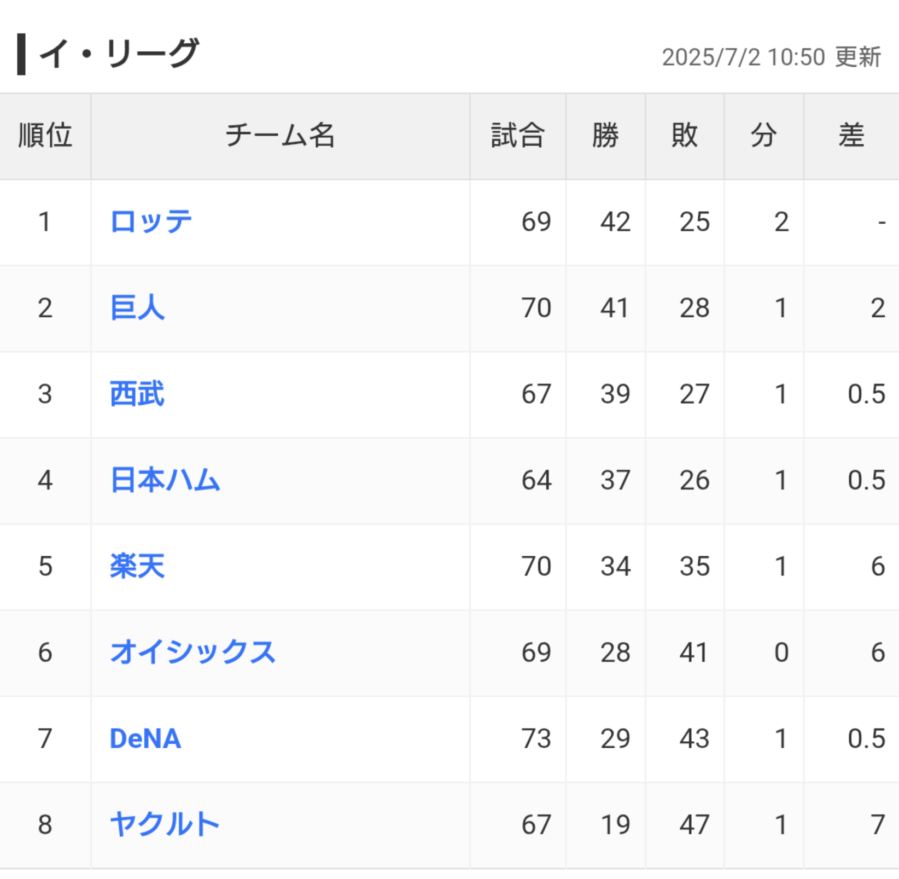Image resolution: width=899 pixels, height=879 pixels.
Task: Click the チーム名 column header
Action: click(280, 136)
